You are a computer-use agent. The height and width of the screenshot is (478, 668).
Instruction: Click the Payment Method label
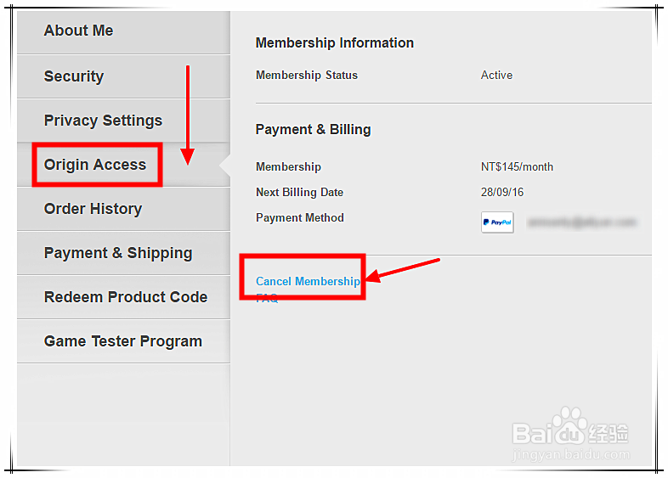pyautogui.click(x=300, y=217)
